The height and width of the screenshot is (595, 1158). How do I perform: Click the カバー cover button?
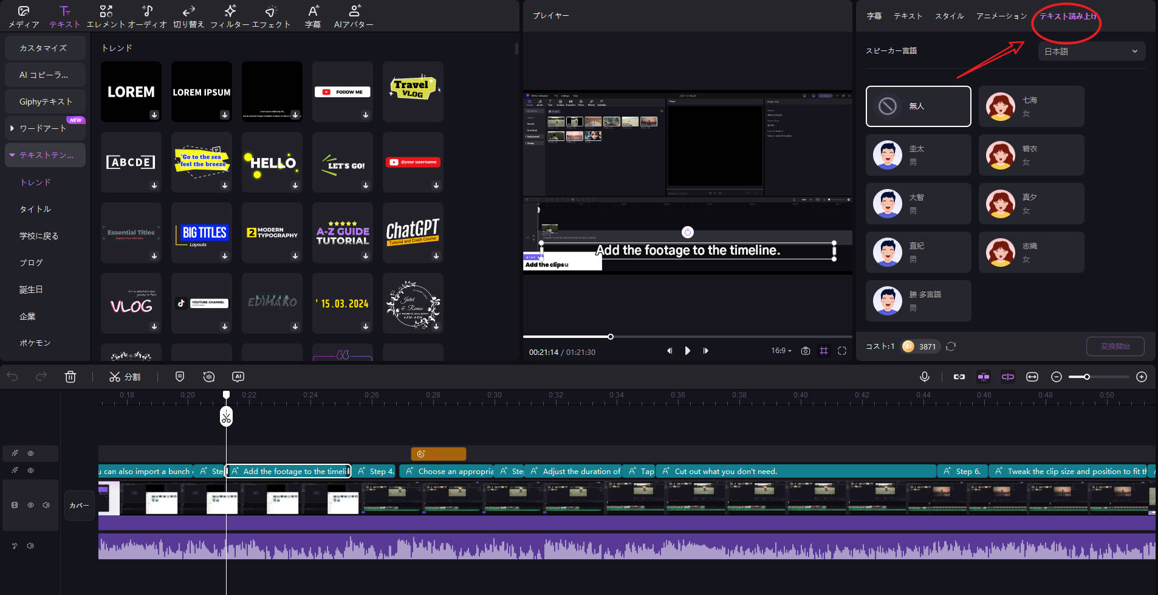[x=79, y=506]
